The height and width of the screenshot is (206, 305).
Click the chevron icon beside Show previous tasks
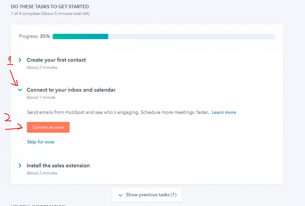[120, 195]
